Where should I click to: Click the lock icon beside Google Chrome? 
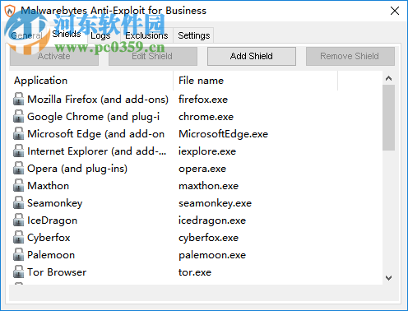click(x=18, y=117)
